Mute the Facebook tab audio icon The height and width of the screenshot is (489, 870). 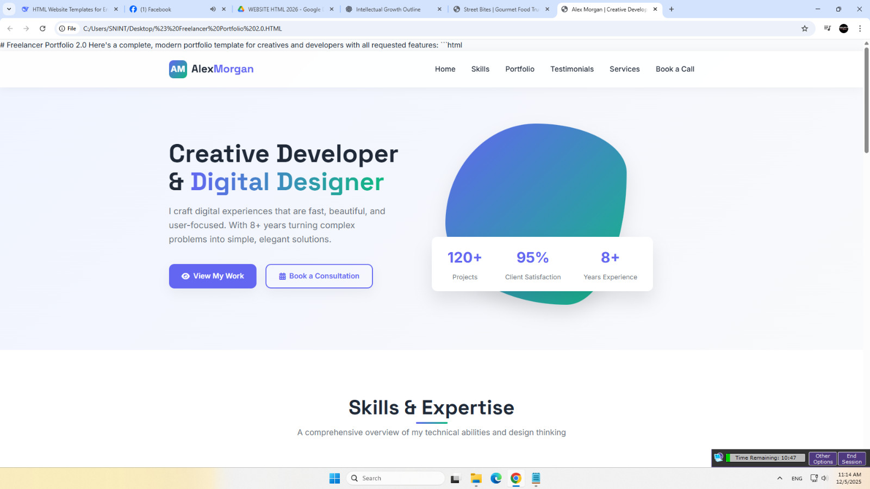(213, 9)
